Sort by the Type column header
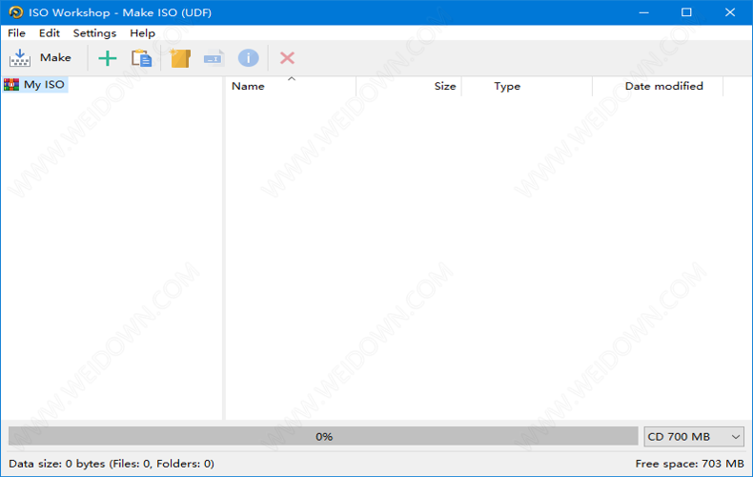The width and height of the screenshot is (753, 477). (x=527, y=86)
